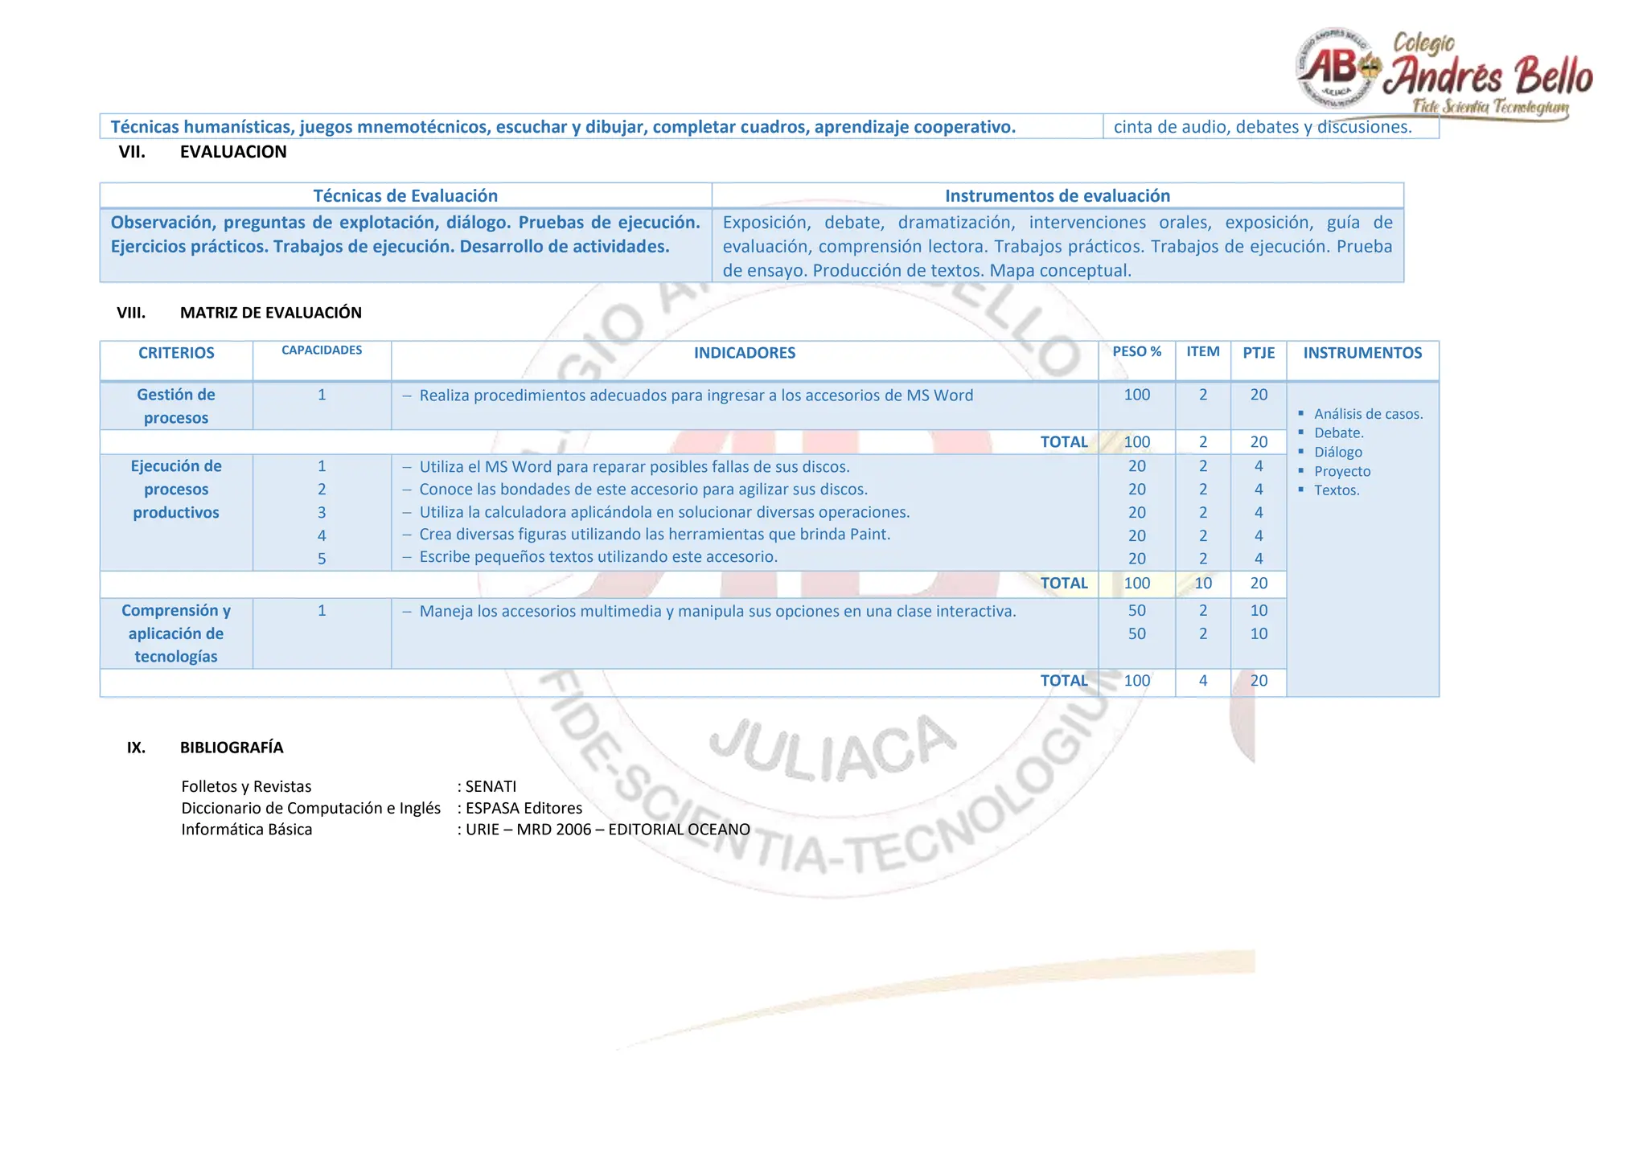The image size is (1647, 1164).
Task: Click the CAPACIDADES column header
Action: [322, 350]
